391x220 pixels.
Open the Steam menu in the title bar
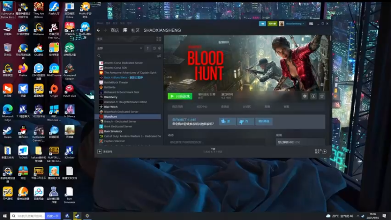pos(100,23)
